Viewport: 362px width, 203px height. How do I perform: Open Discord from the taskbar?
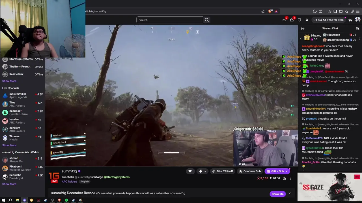click(24, 200)
